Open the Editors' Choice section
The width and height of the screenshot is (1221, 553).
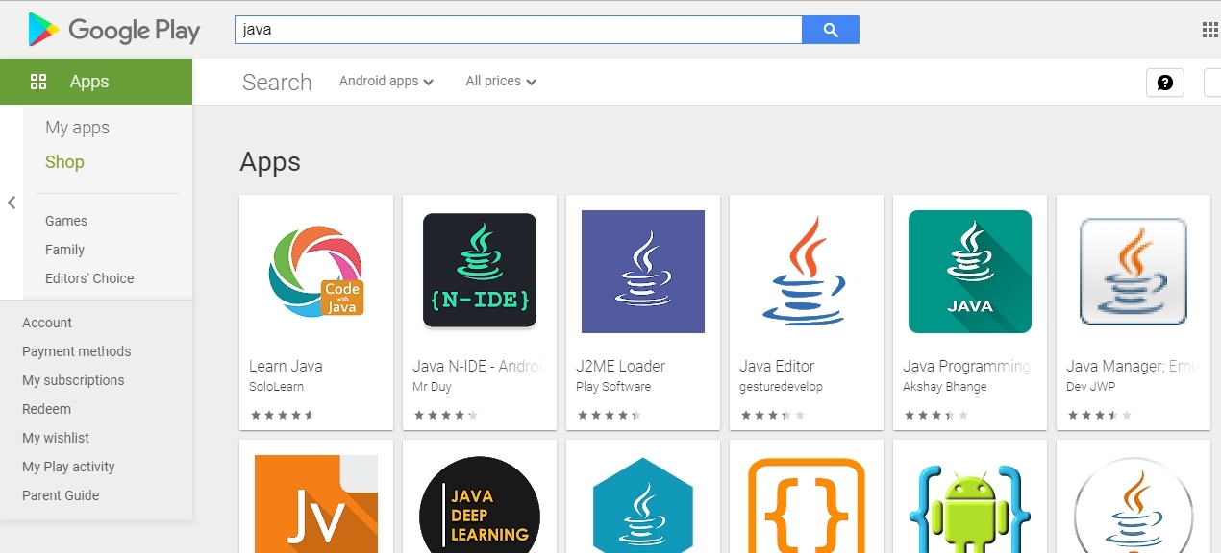[x=88, y=278]
